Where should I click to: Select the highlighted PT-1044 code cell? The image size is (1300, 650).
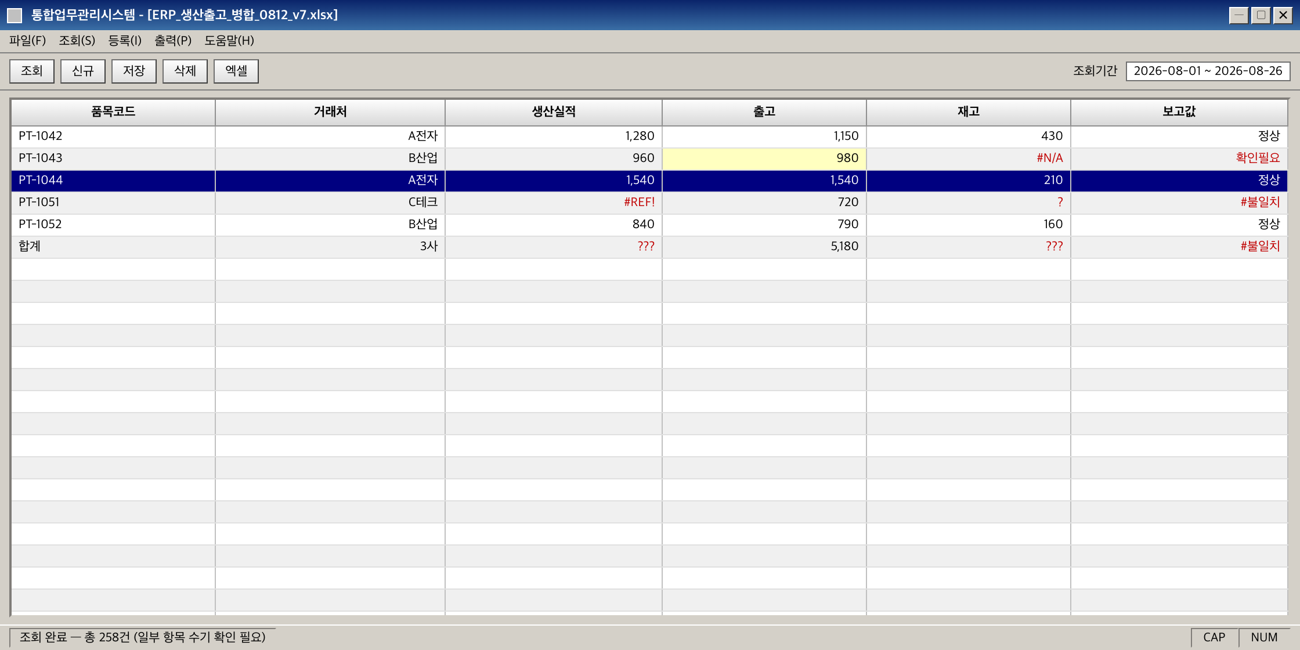coord(113,180)
